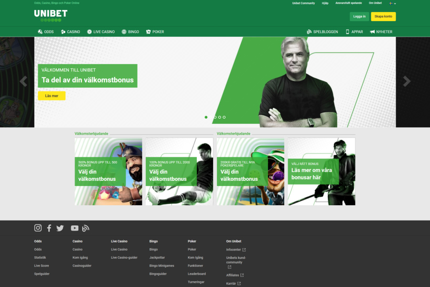Open the YouTube social icon
This screenshot has height=287, width=430.
75,228
